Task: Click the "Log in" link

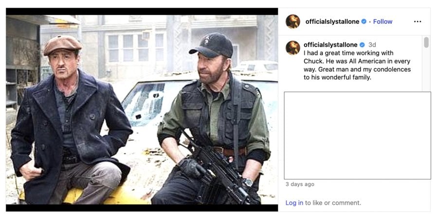Action: [294, 203]
